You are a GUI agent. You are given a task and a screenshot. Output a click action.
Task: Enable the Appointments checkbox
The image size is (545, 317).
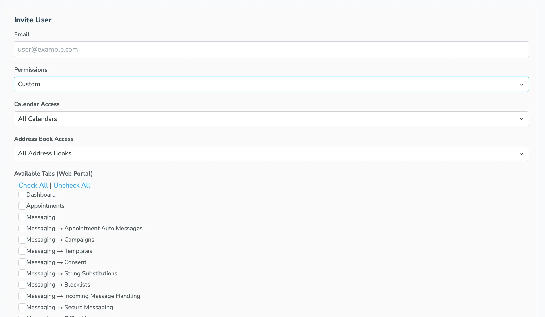(x=22, y=206)
